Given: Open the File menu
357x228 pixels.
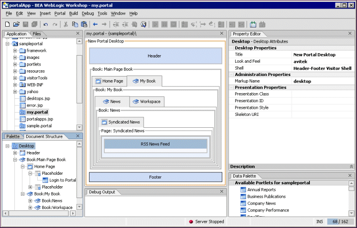Looking at the screenshot, I should click(x=9, y=13).
